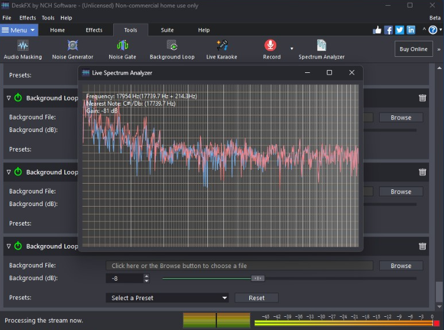
Task: Toggle power on the second Background Loop
Action: (18, 172)
